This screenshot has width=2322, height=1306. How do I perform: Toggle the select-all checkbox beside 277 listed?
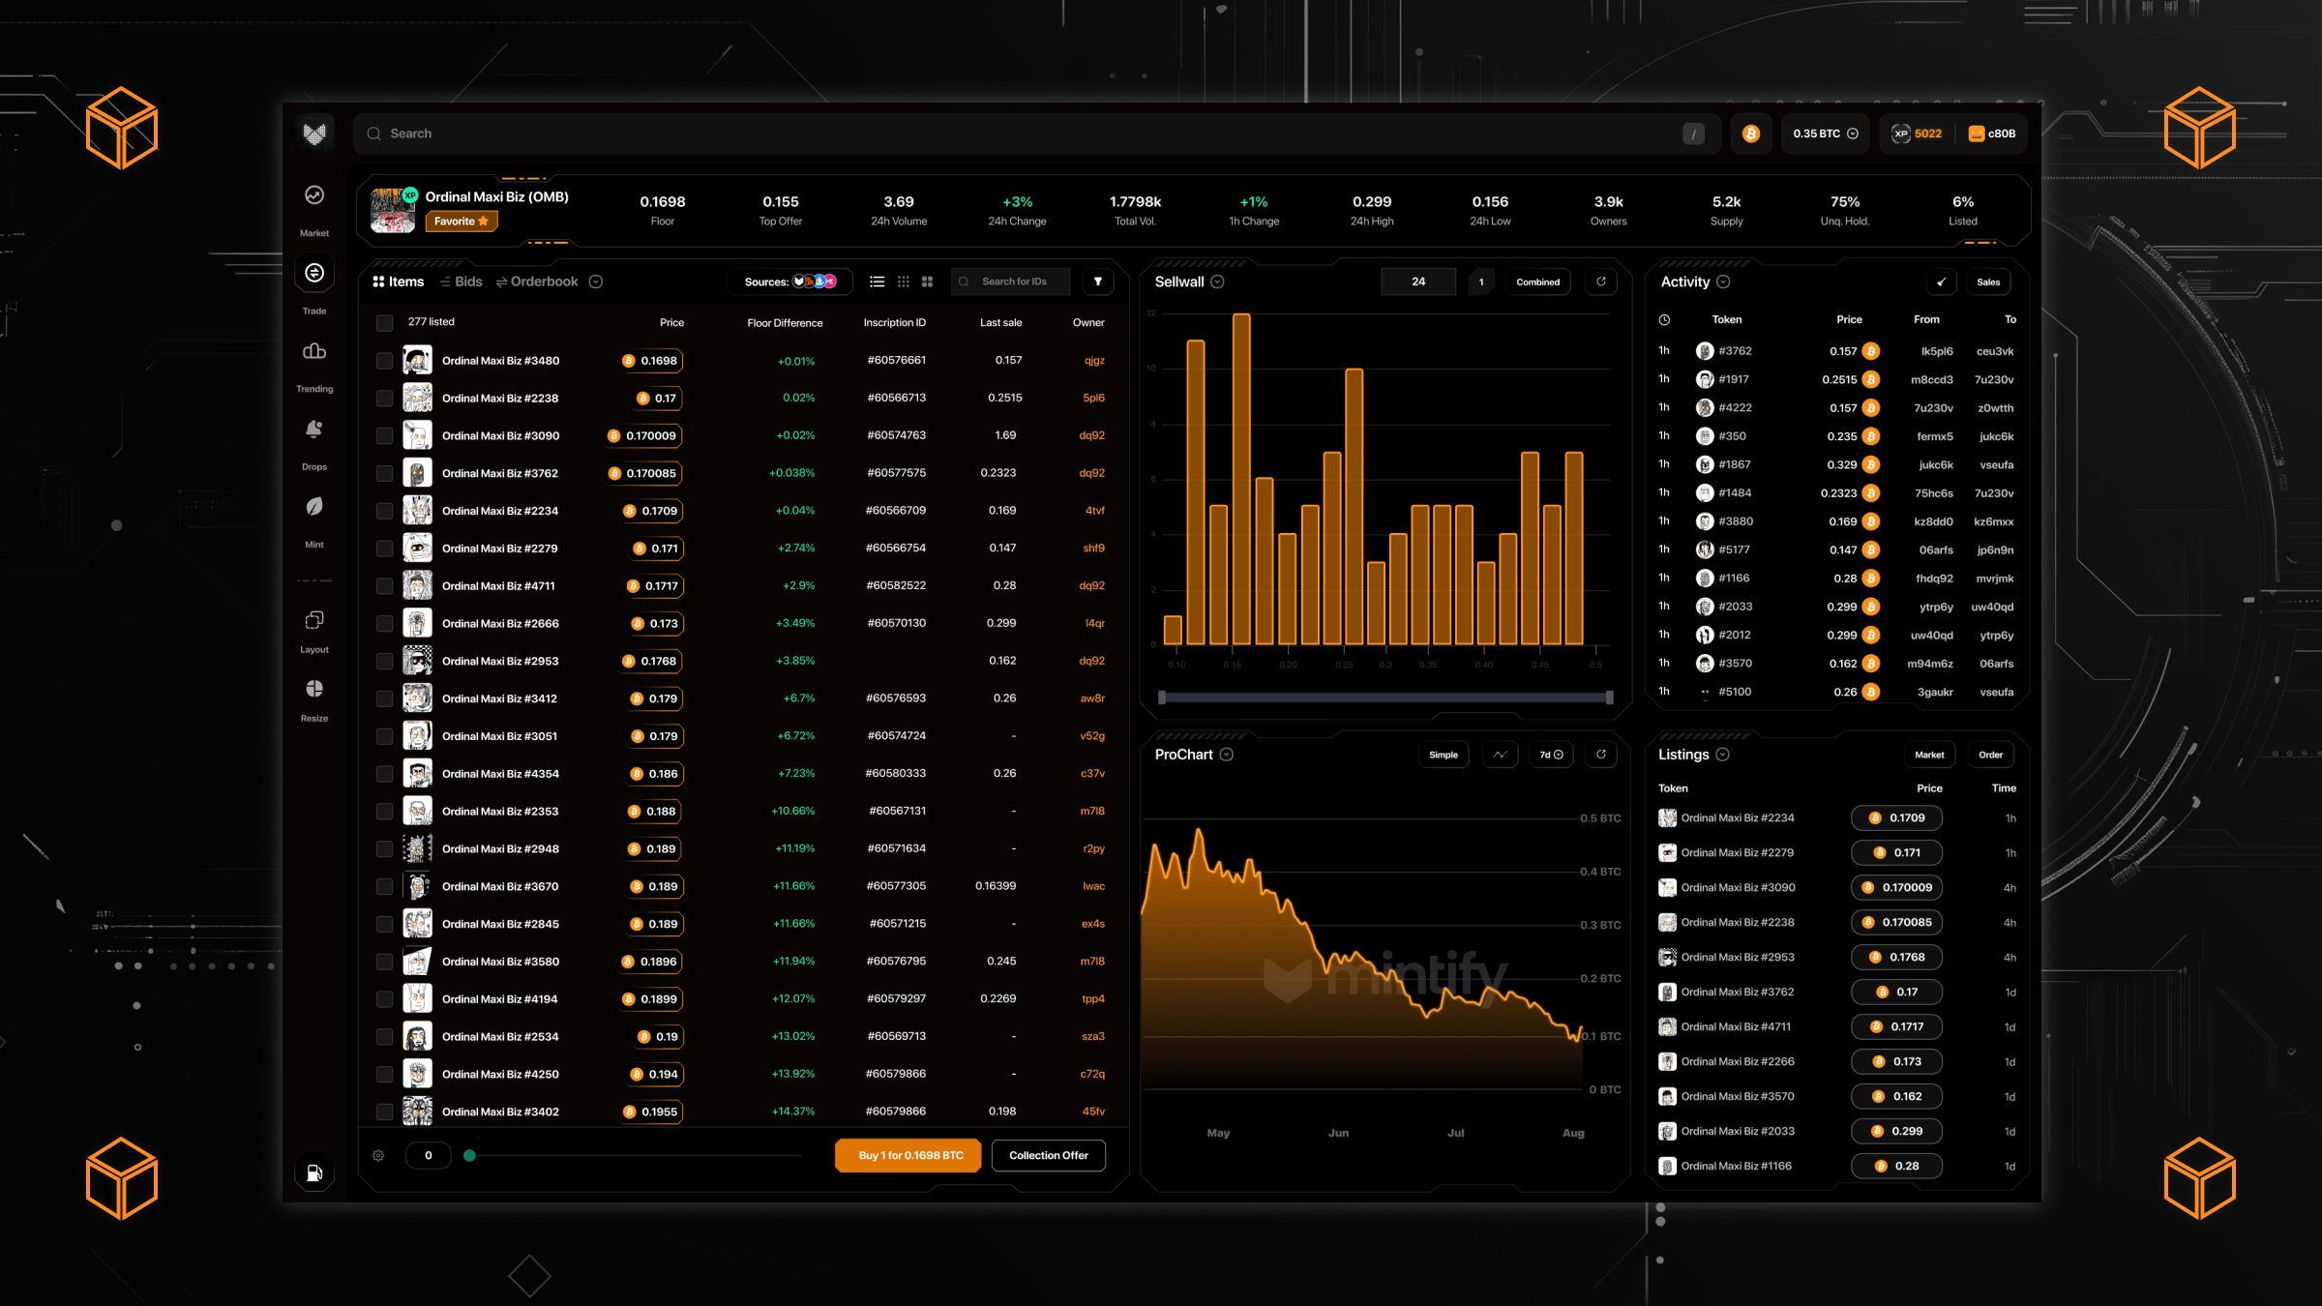384,322
